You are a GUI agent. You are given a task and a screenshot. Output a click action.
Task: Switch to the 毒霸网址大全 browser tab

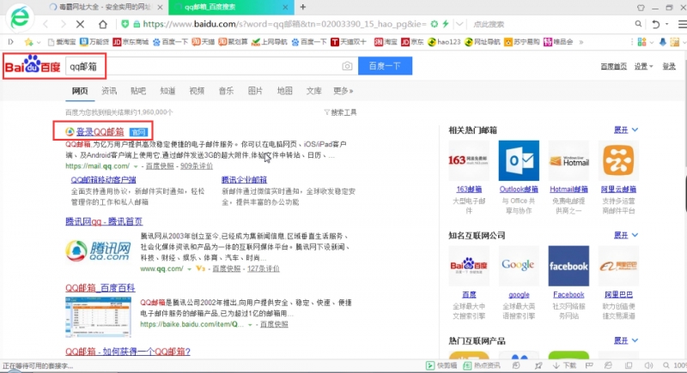click(105, 7)
